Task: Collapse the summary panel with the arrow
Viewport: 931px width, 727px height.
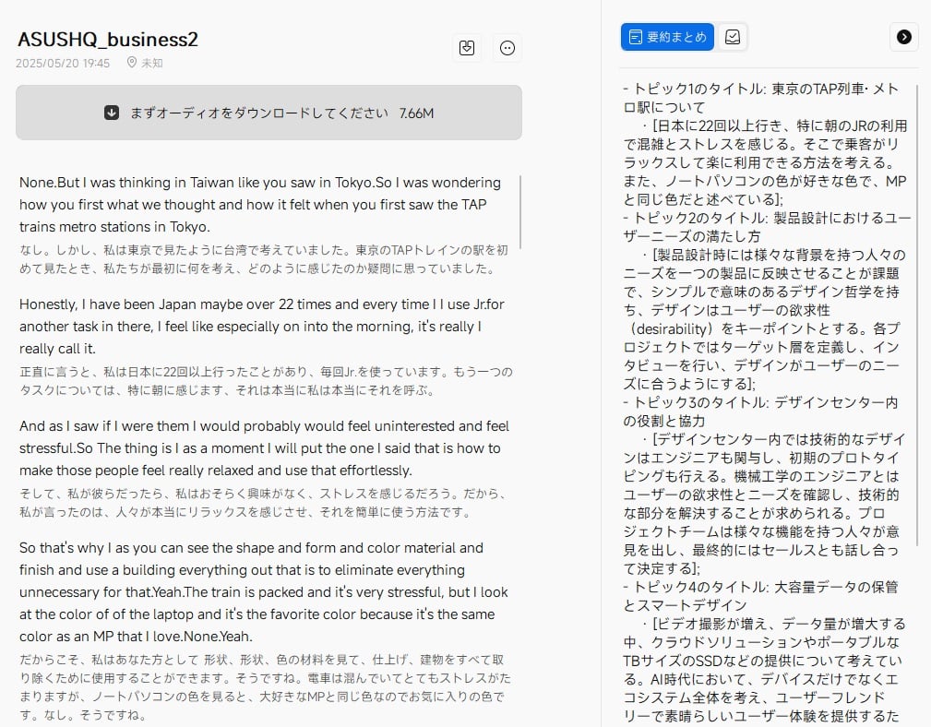Action: tap(903, 37)
